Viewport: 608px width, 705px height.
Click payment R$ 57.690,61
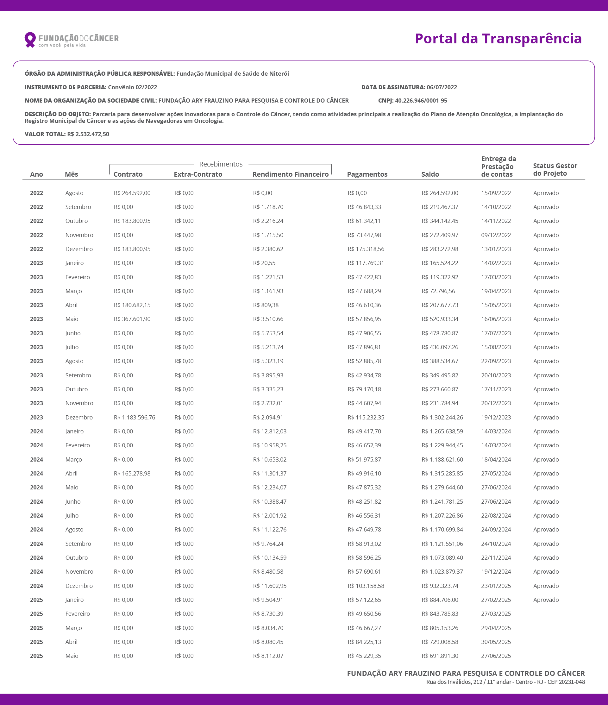(x=364, y=572)
